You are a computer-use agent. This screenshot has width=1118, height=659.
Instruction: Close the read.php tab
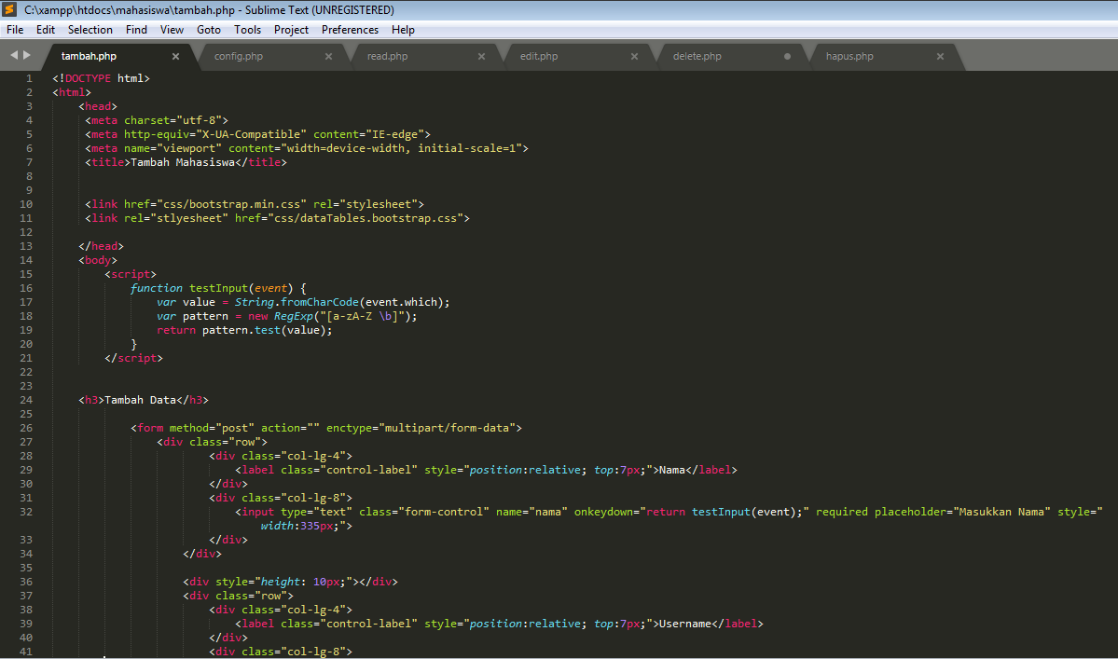click(481, 56)
